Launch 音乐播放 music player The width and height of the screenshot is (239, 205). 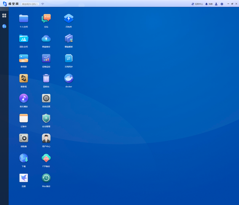point(24,98)
